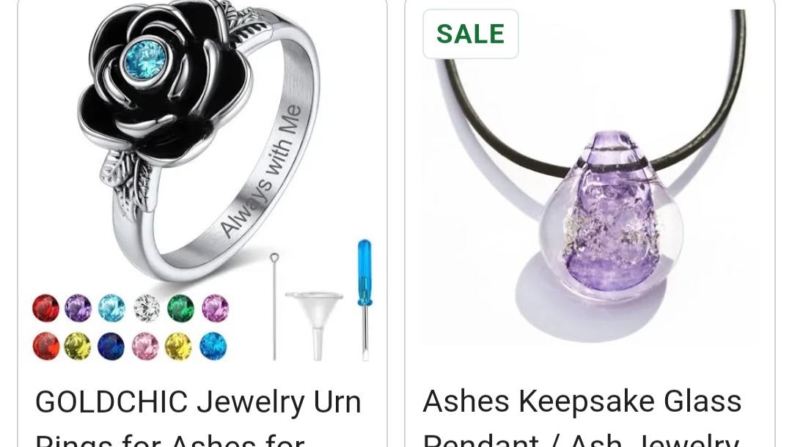The width and height of the screenshot is (792, 447).
Task: Pick the olive yellow-green birthstone
Action: (x=78, y=346)
